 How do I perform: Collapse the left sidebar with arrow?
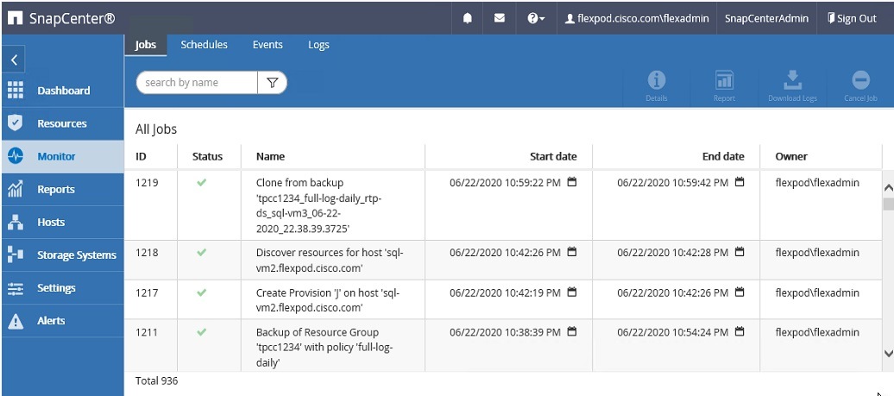coord(15,60)
